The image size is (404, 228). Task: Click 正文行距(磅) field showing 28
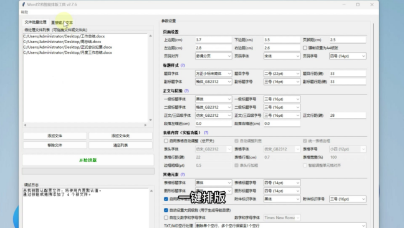tap(347, 116)
